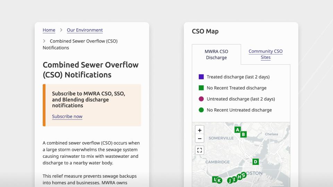Select circular map marker H
Image resolution: width=333 pixels, height=187 pixels.
239,177
